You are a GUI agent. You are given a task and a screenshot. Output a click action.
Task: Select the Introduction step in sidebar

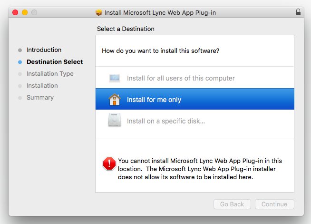44,50
